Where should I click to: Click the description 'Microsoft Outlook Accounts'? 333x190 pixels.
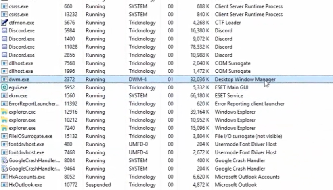click(247, 177)
